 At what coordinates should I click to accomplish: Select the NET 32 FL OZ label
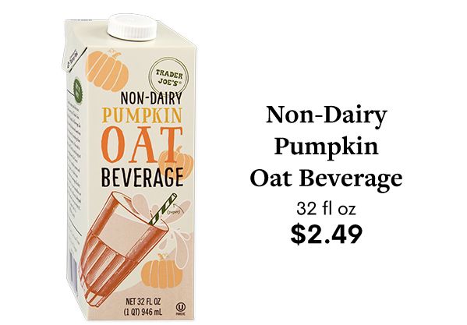[x=143, y=302]
